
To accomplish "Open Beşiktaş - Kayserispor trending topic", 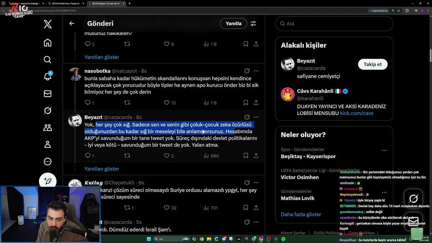I will 308,156.
